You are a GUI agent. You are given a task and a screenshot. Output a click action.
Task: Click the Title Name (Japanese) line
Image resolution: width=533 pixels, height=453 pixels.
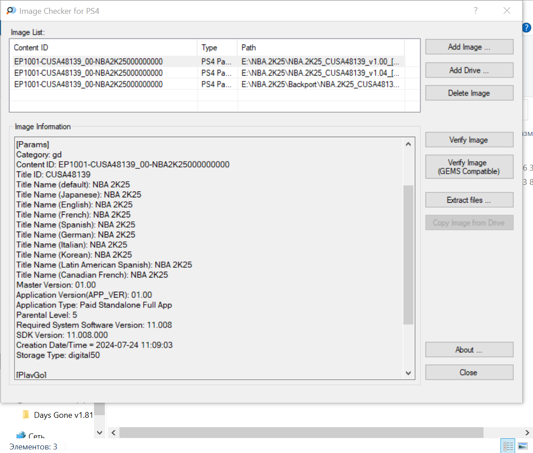79,195
